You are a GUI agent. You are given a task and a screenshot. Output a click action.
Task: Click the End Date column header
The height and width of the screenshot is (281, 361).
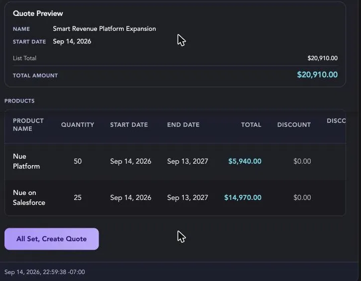[x=183, y=125]
